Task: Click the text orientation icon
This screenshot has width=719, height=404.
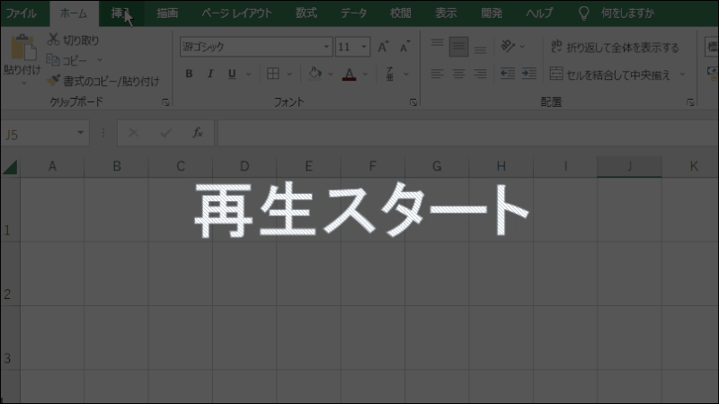Action: [x=507, y=47]
